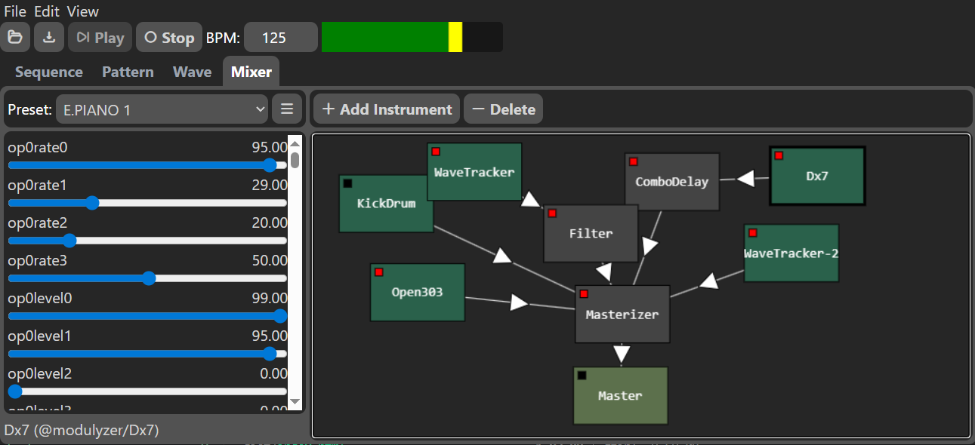This screenshot has height=445, width=975.
Task: Click the BPM input field
Action: [x=280, y=38]
